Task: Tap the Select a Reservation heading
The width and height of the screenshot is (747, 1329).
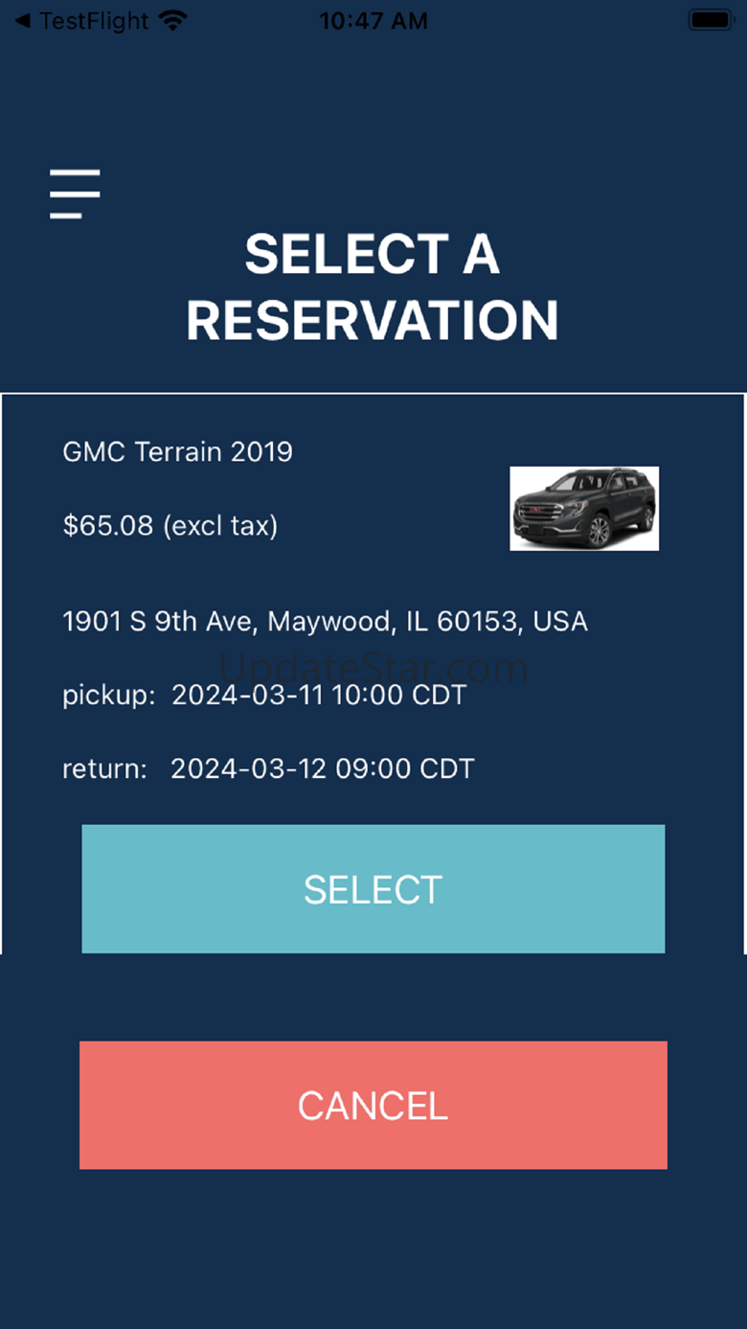Action: [x=373, y=286]
